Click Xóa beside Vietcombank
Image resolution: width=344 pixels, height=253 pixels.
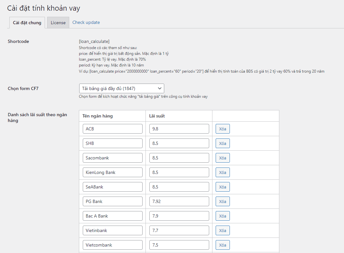(222, 245)
